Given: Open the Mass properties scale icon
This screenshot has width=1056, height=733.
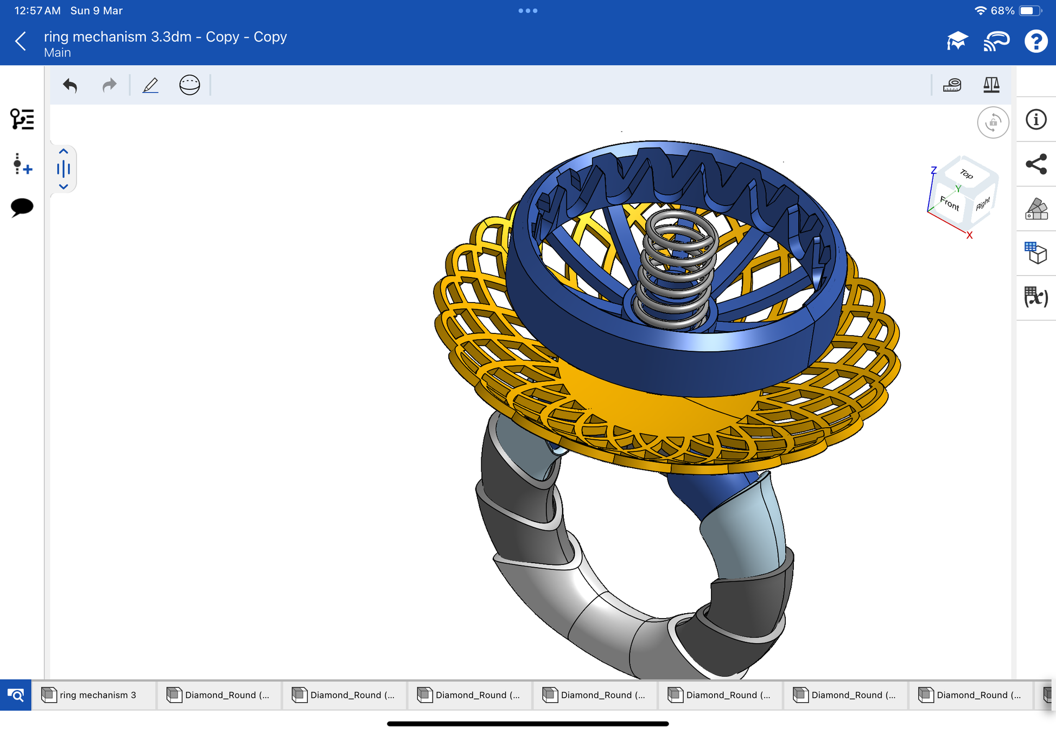Looking at the screenshot, I should point(991,85).
